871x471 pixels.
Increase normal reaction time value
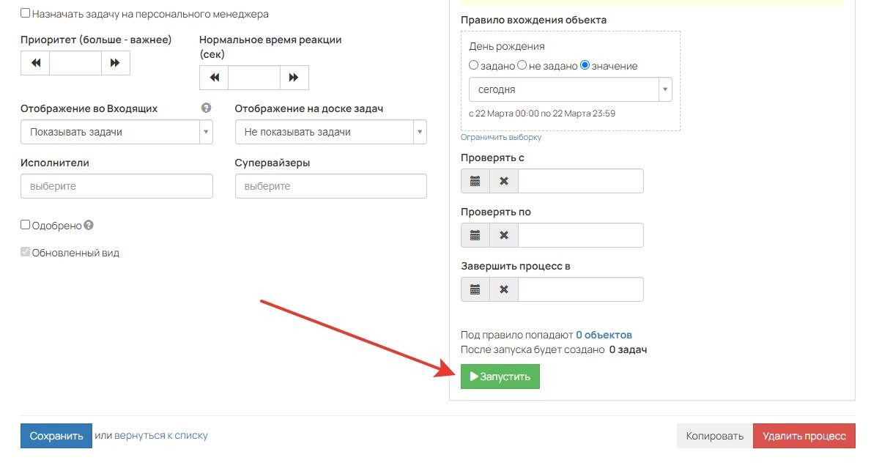click(x=294, y=77)
